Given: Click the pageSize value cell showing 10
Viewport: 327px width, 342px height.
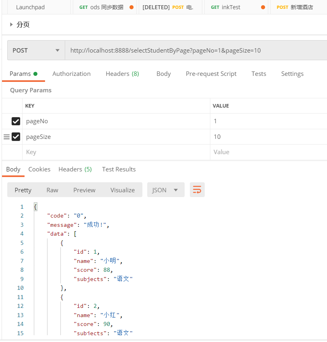Looking at the screenshot, I should pos(269,137).
